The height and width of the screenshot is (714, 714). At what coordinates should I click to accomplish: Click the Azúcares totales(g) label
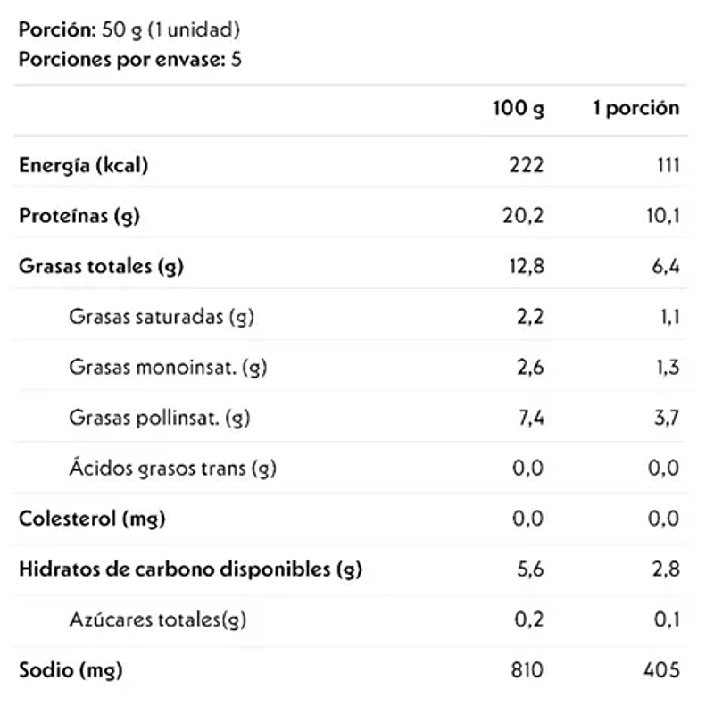click(158, 619)
